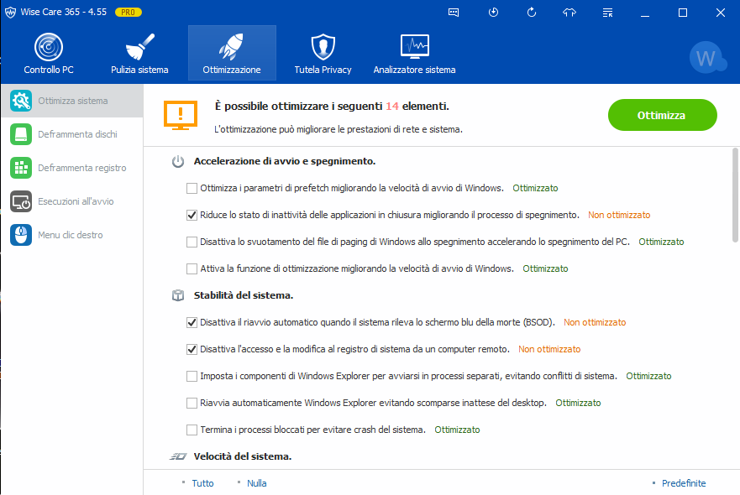Check the prefetch parameters optimization checkbox
740x495 pixels.
(192, 189)
